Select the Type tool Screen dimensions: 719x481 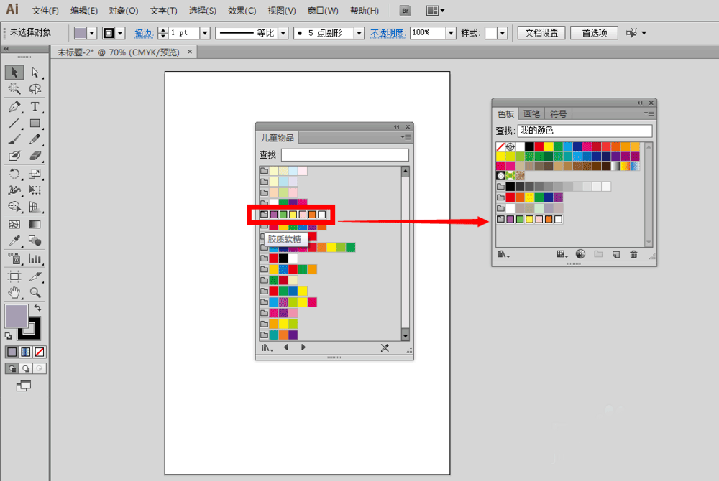(35, 107)
